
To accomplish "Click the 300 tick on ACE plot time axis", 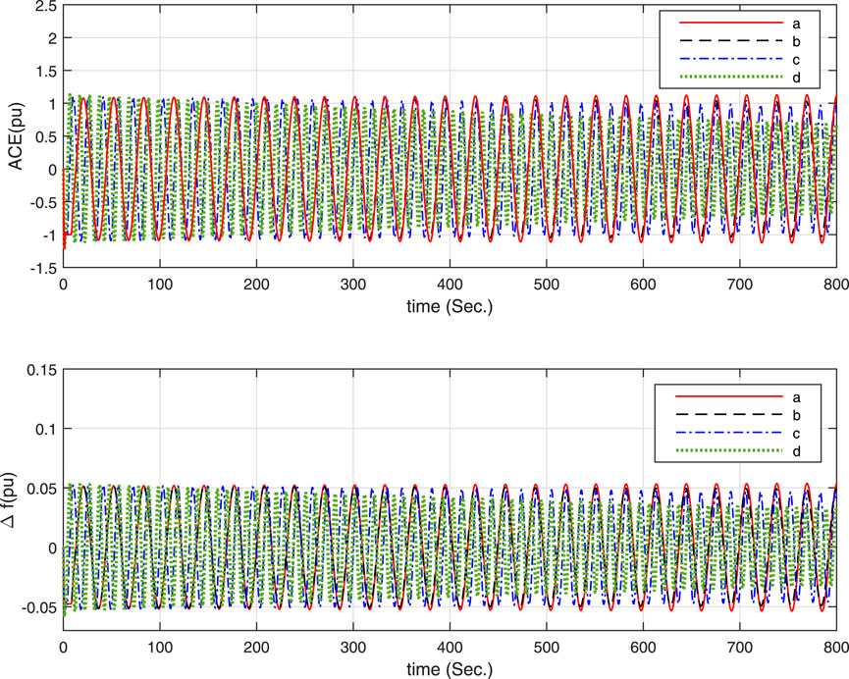I will (x=353, y=284).
